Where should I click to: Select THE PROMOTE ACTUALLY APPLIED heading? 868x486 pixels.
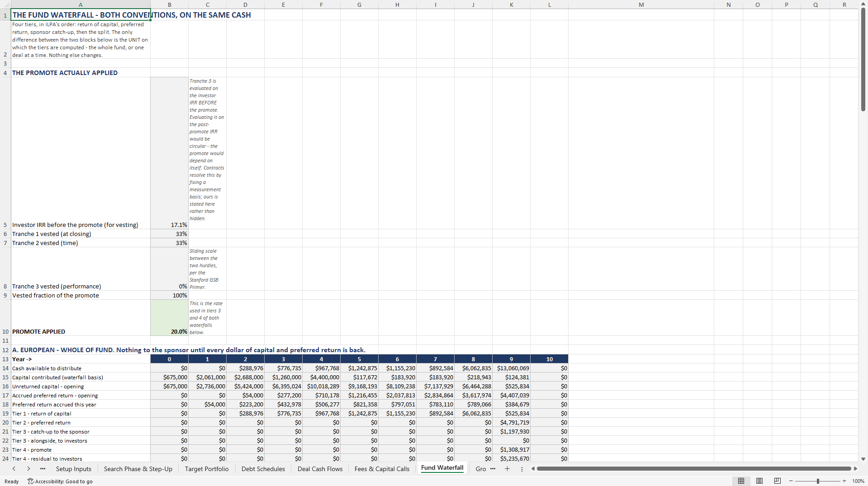click(x=81, y=72)
